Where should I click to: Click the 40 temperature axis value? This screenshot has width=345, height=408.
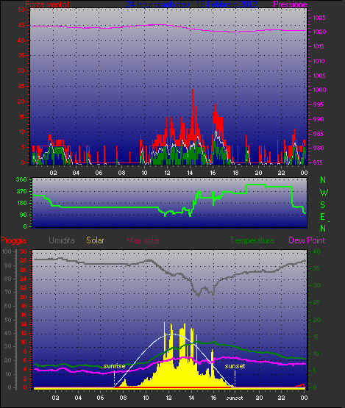(316, 251)
